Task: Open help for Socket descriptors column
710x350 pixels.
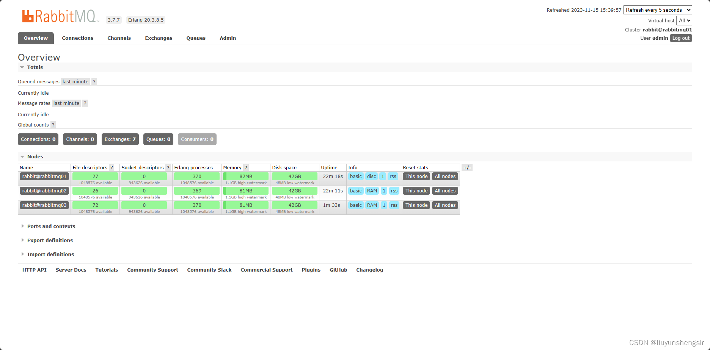Action: tap(168, 167)
